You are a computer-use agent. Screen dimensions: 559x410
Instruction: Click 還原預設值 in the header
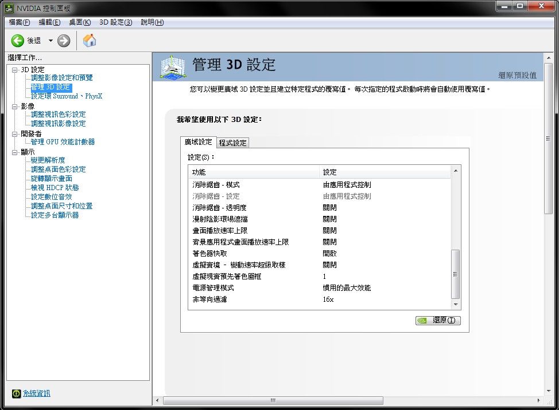pyautogui.click(x=517, y=75)
